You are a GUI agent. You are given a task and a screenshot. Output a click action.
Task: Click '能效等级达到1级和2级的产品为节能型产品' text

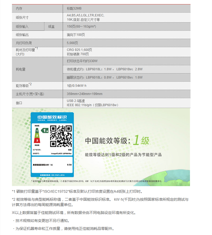123,155
